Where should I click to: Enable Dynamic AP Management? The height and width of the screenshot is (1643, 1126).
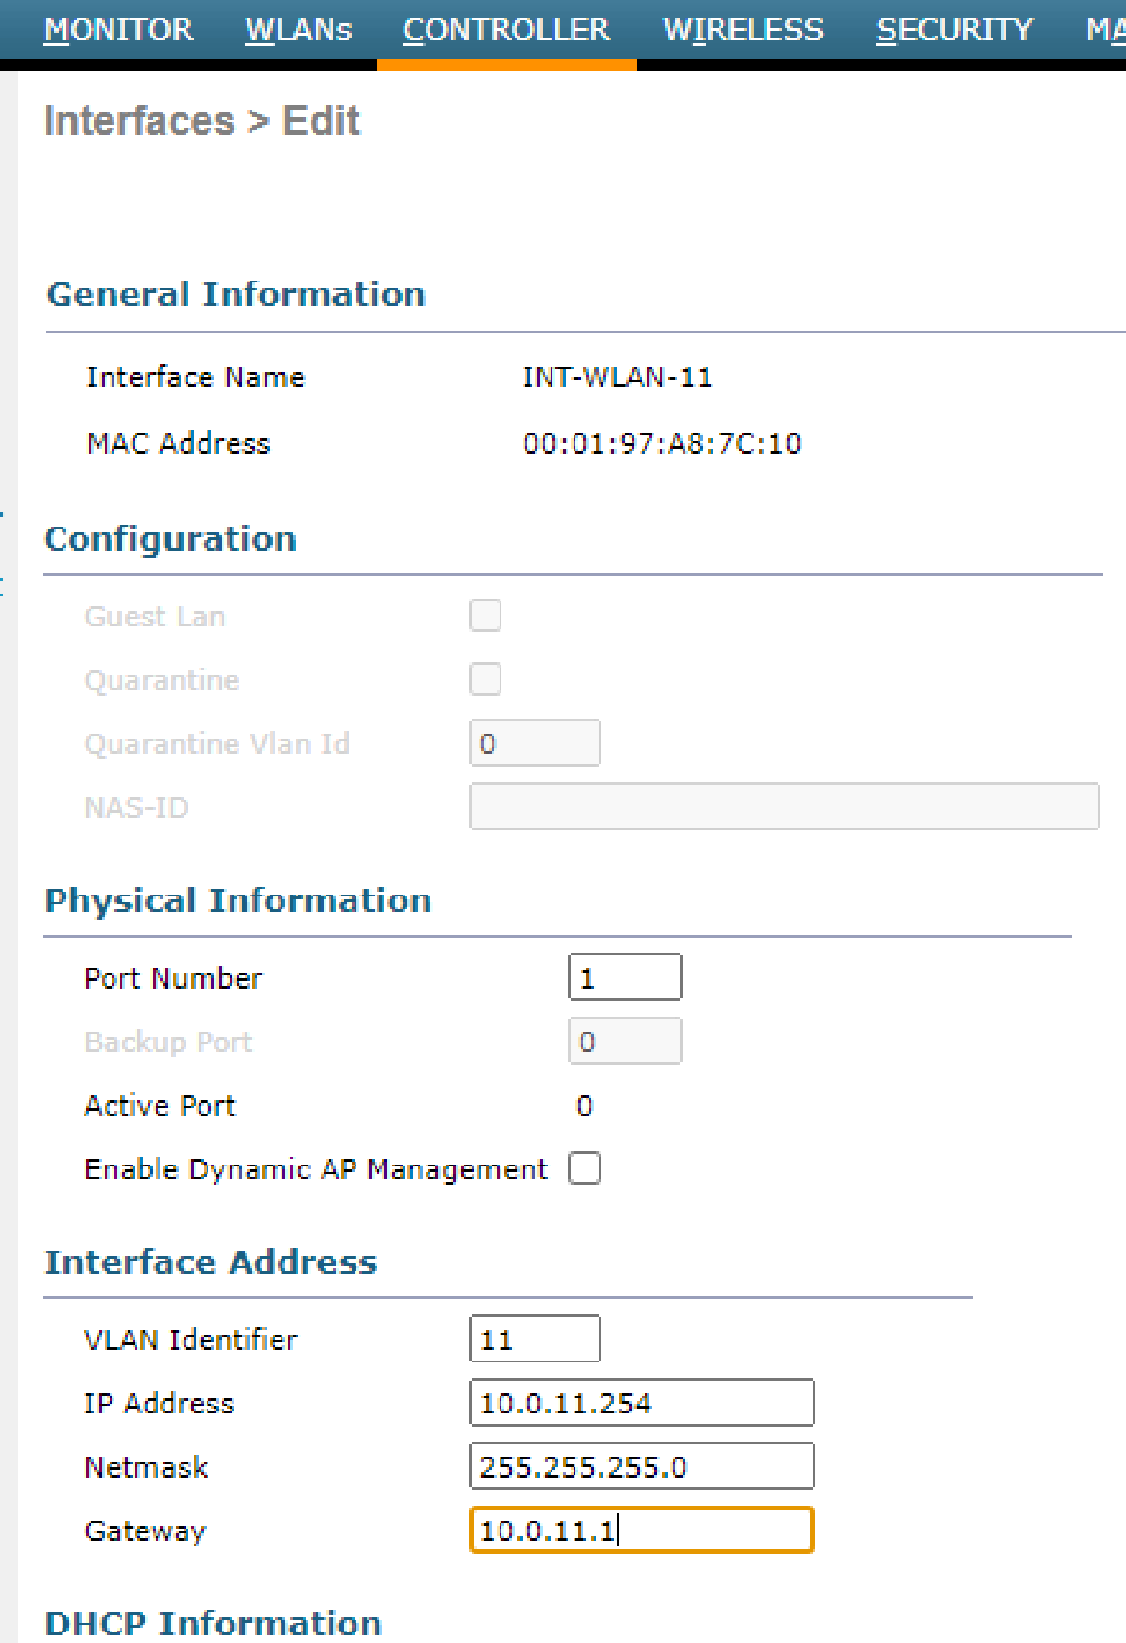[584, 1168]
